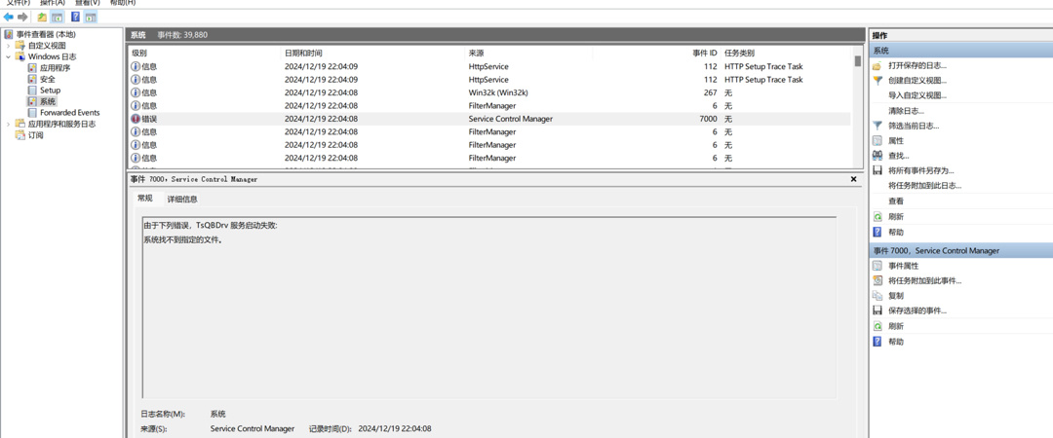Open the 操作(A) menu

[x=52, y=3]
